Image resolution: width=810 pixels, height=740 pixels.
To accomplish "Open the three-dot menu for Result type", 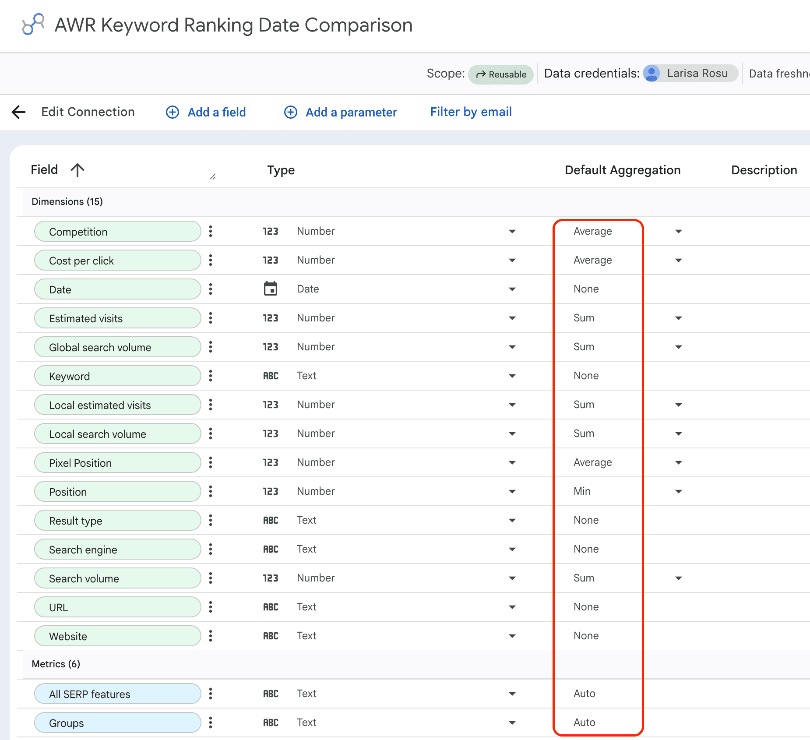I will click(211, 520).
